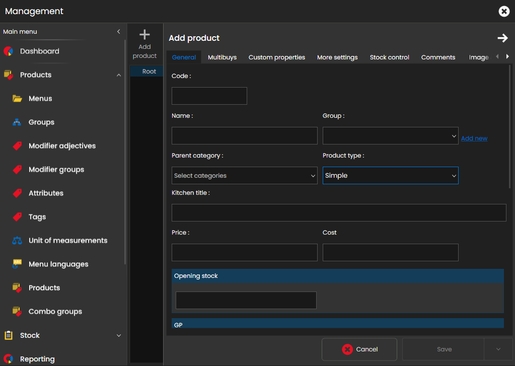Select the Root tree item

(x=149, y=71)
